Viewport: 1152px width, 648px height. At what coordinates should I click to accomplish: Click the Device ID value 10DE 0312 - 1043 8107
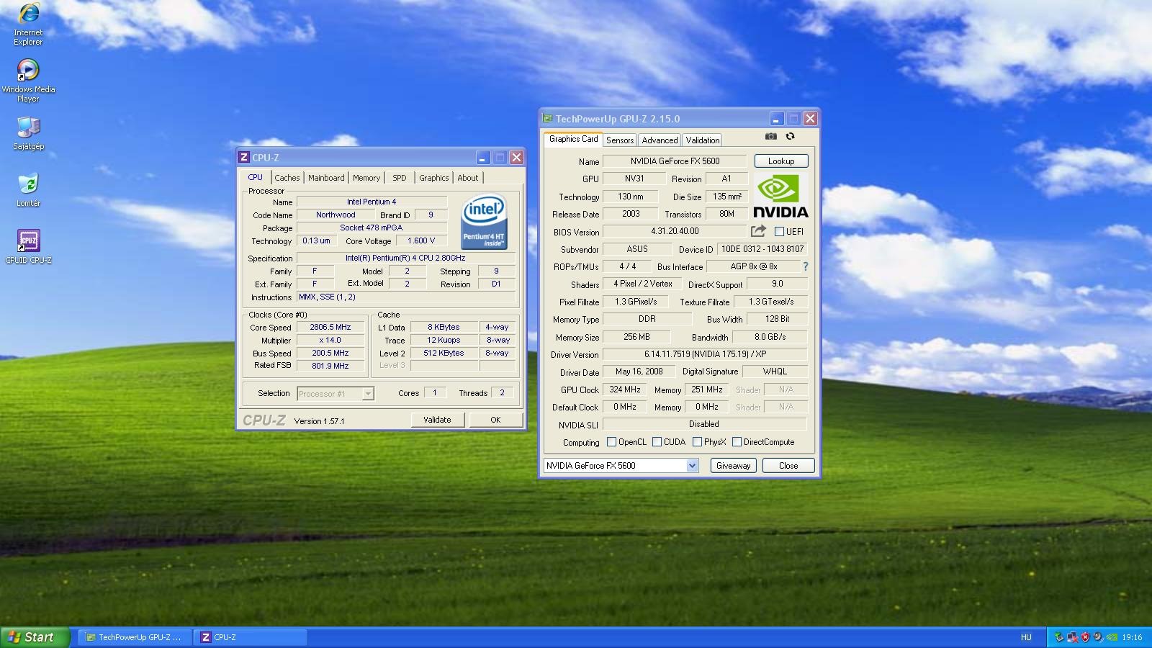[762, 249]
